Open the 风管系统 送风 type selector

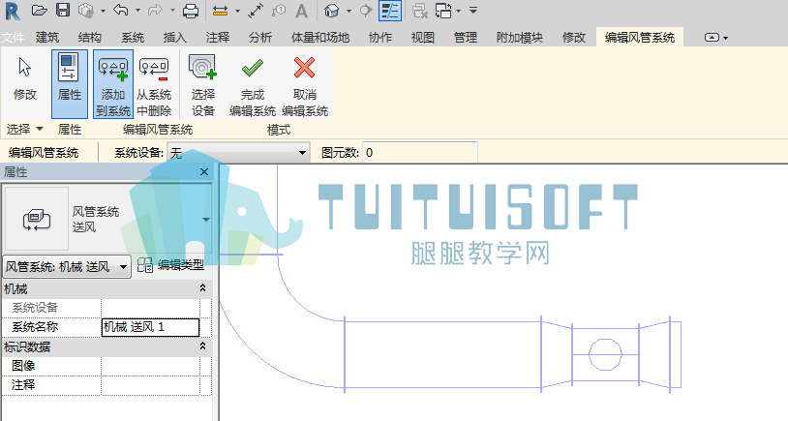pyautogui.click(x=107, y=219)
